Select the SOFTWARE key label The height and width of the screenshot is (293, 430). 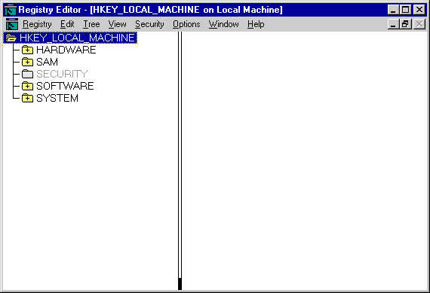65,86
